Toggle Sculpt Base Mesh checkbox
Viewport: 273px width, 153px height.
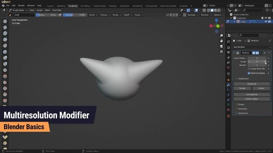tap(249, 69)
